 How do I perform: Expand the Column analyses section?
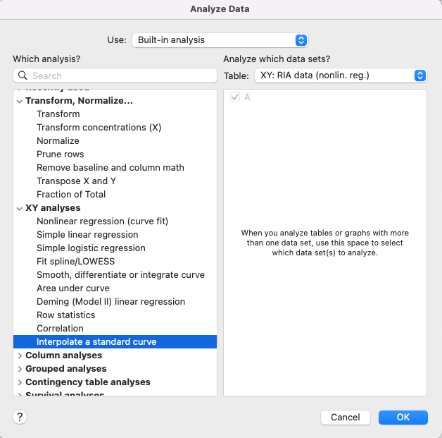point(20,355)
